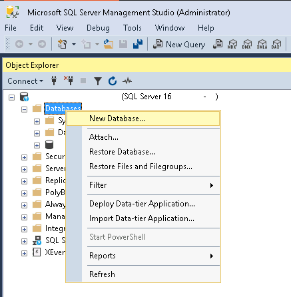Viewport: 291px width, 297px height.
Task: Open the Activity Monitor pulse icon
Action: (x=127, y=81)
